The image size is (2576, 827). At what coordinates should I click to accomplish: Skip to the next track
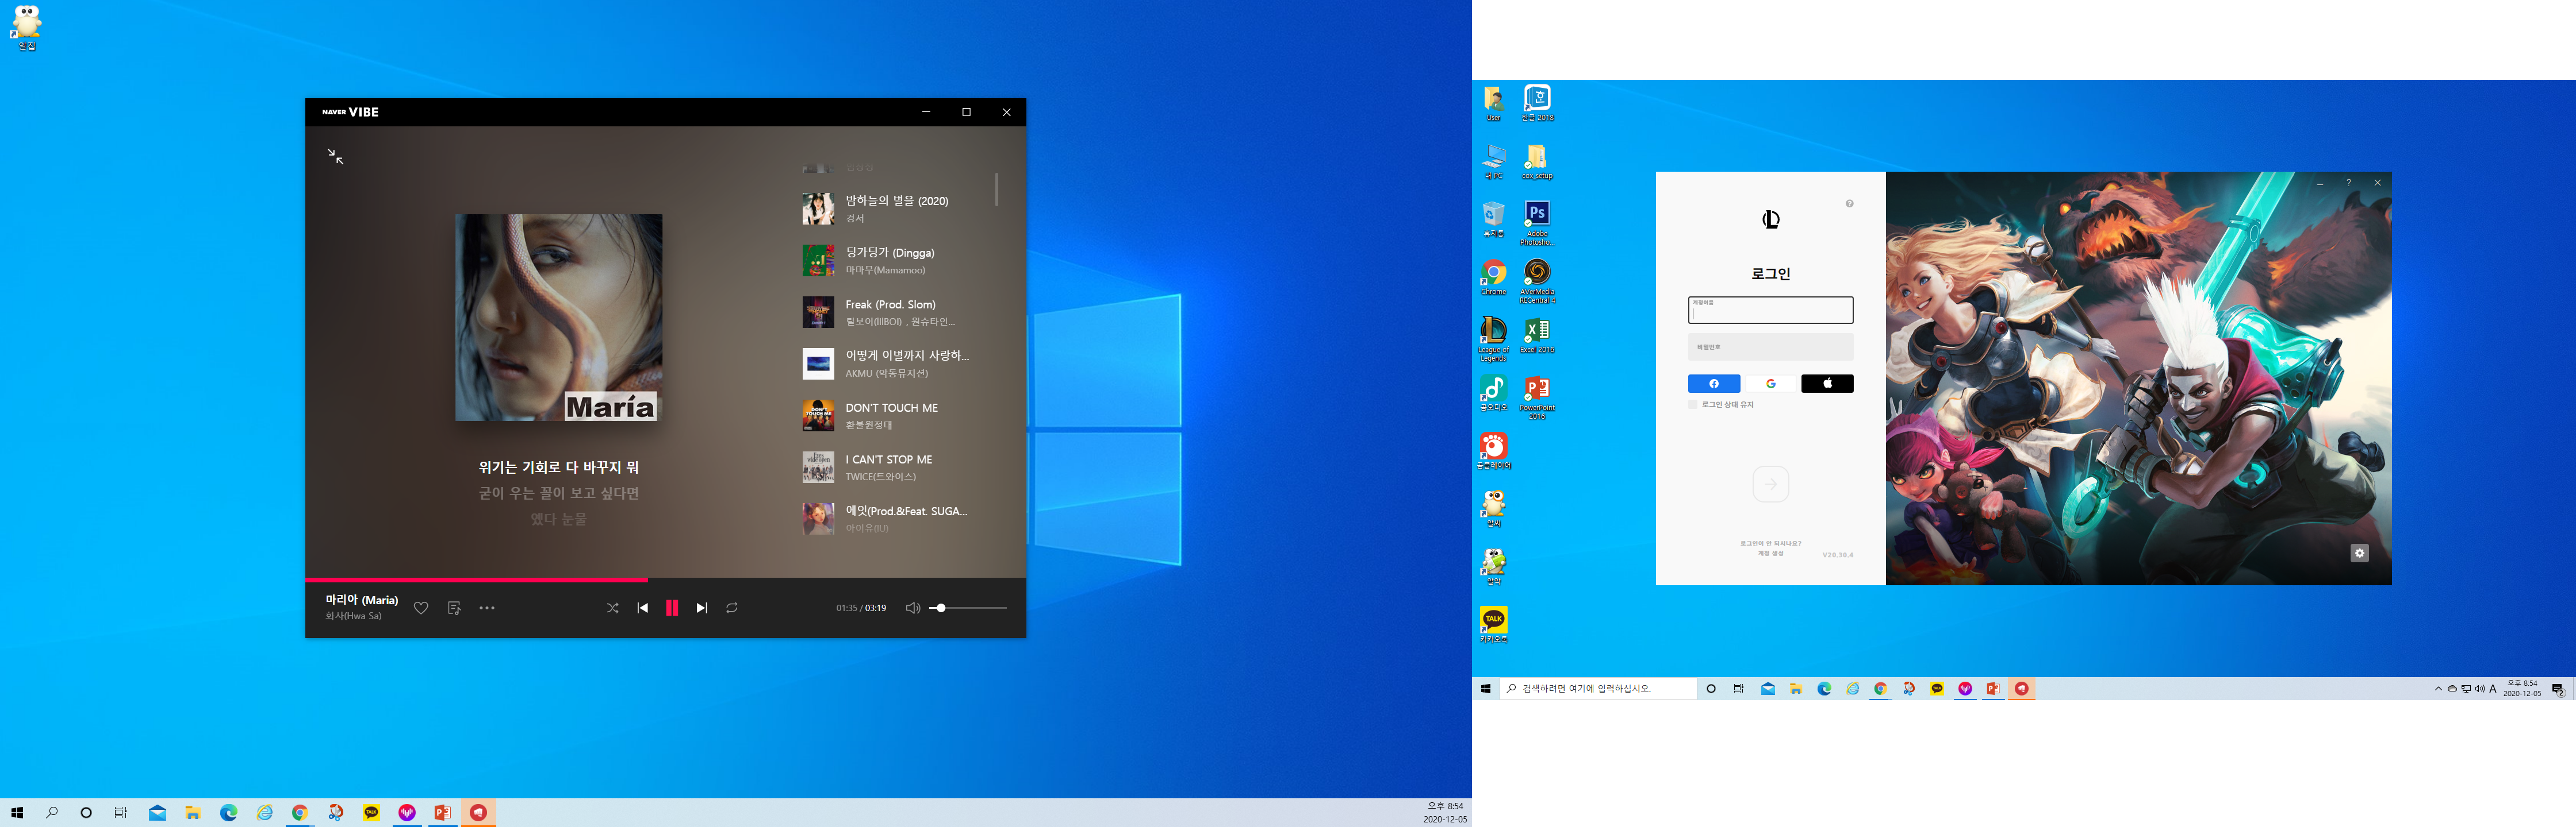point(702,608)
